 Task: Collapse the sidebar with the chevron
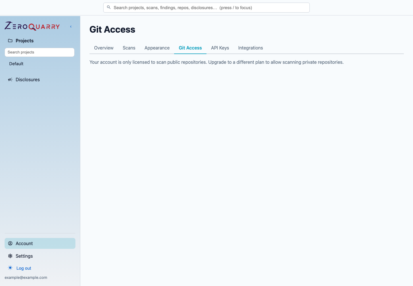[x=71, y=27]
